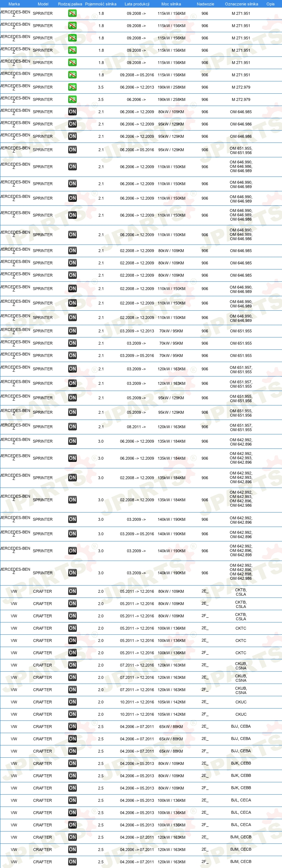
Task: Click ON icon in 70kW open-ended 03.2009 row
Action: (x=72, y=343)
